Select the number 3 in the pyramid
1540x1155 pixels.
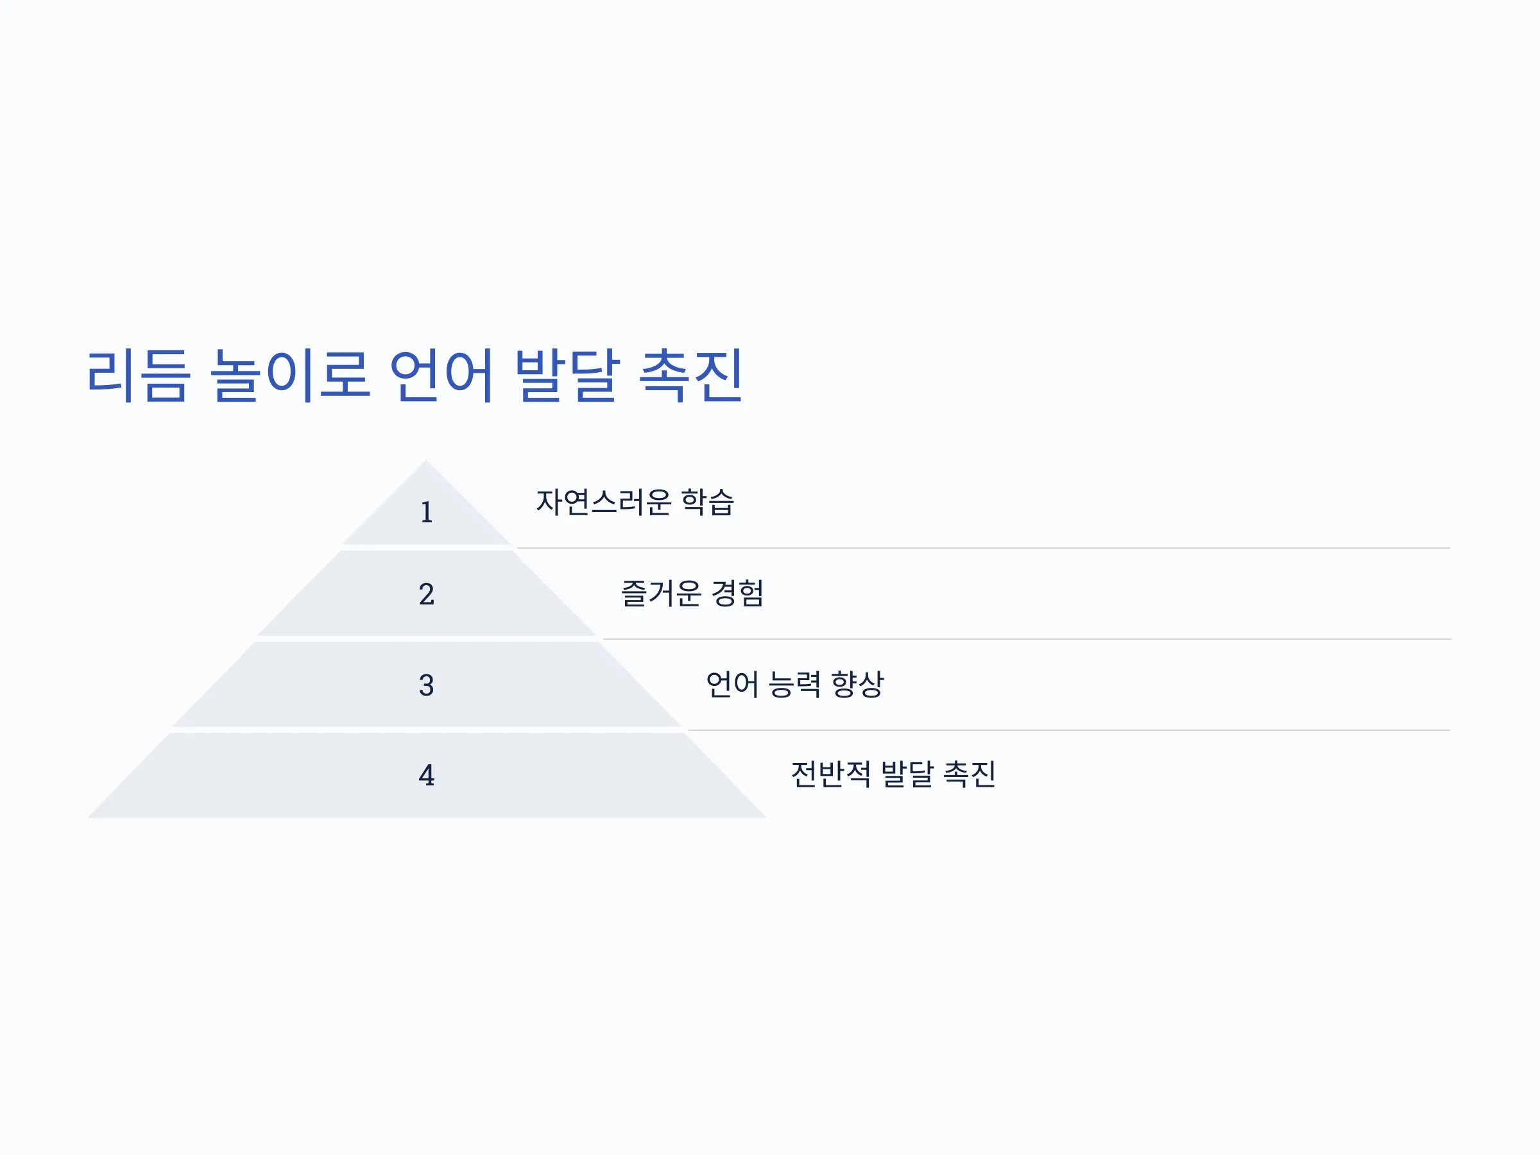point(427,685)
